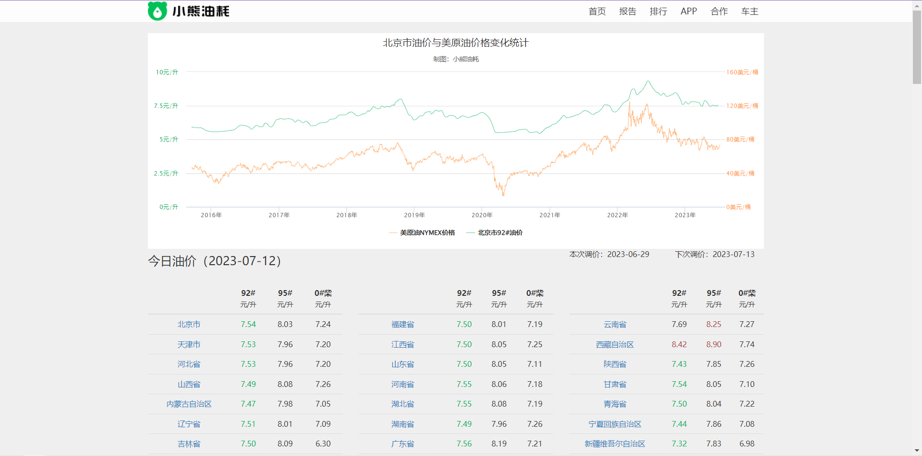This screenshot has height=456, width=922.
Task: Open the 云南省 link
Action: (x=615, y=324)
